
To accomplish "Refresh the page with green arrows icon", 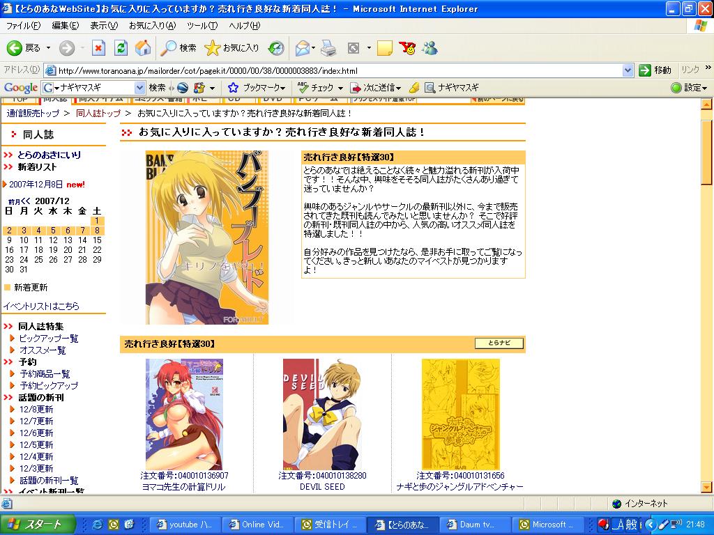I will [x=121, y=48].
